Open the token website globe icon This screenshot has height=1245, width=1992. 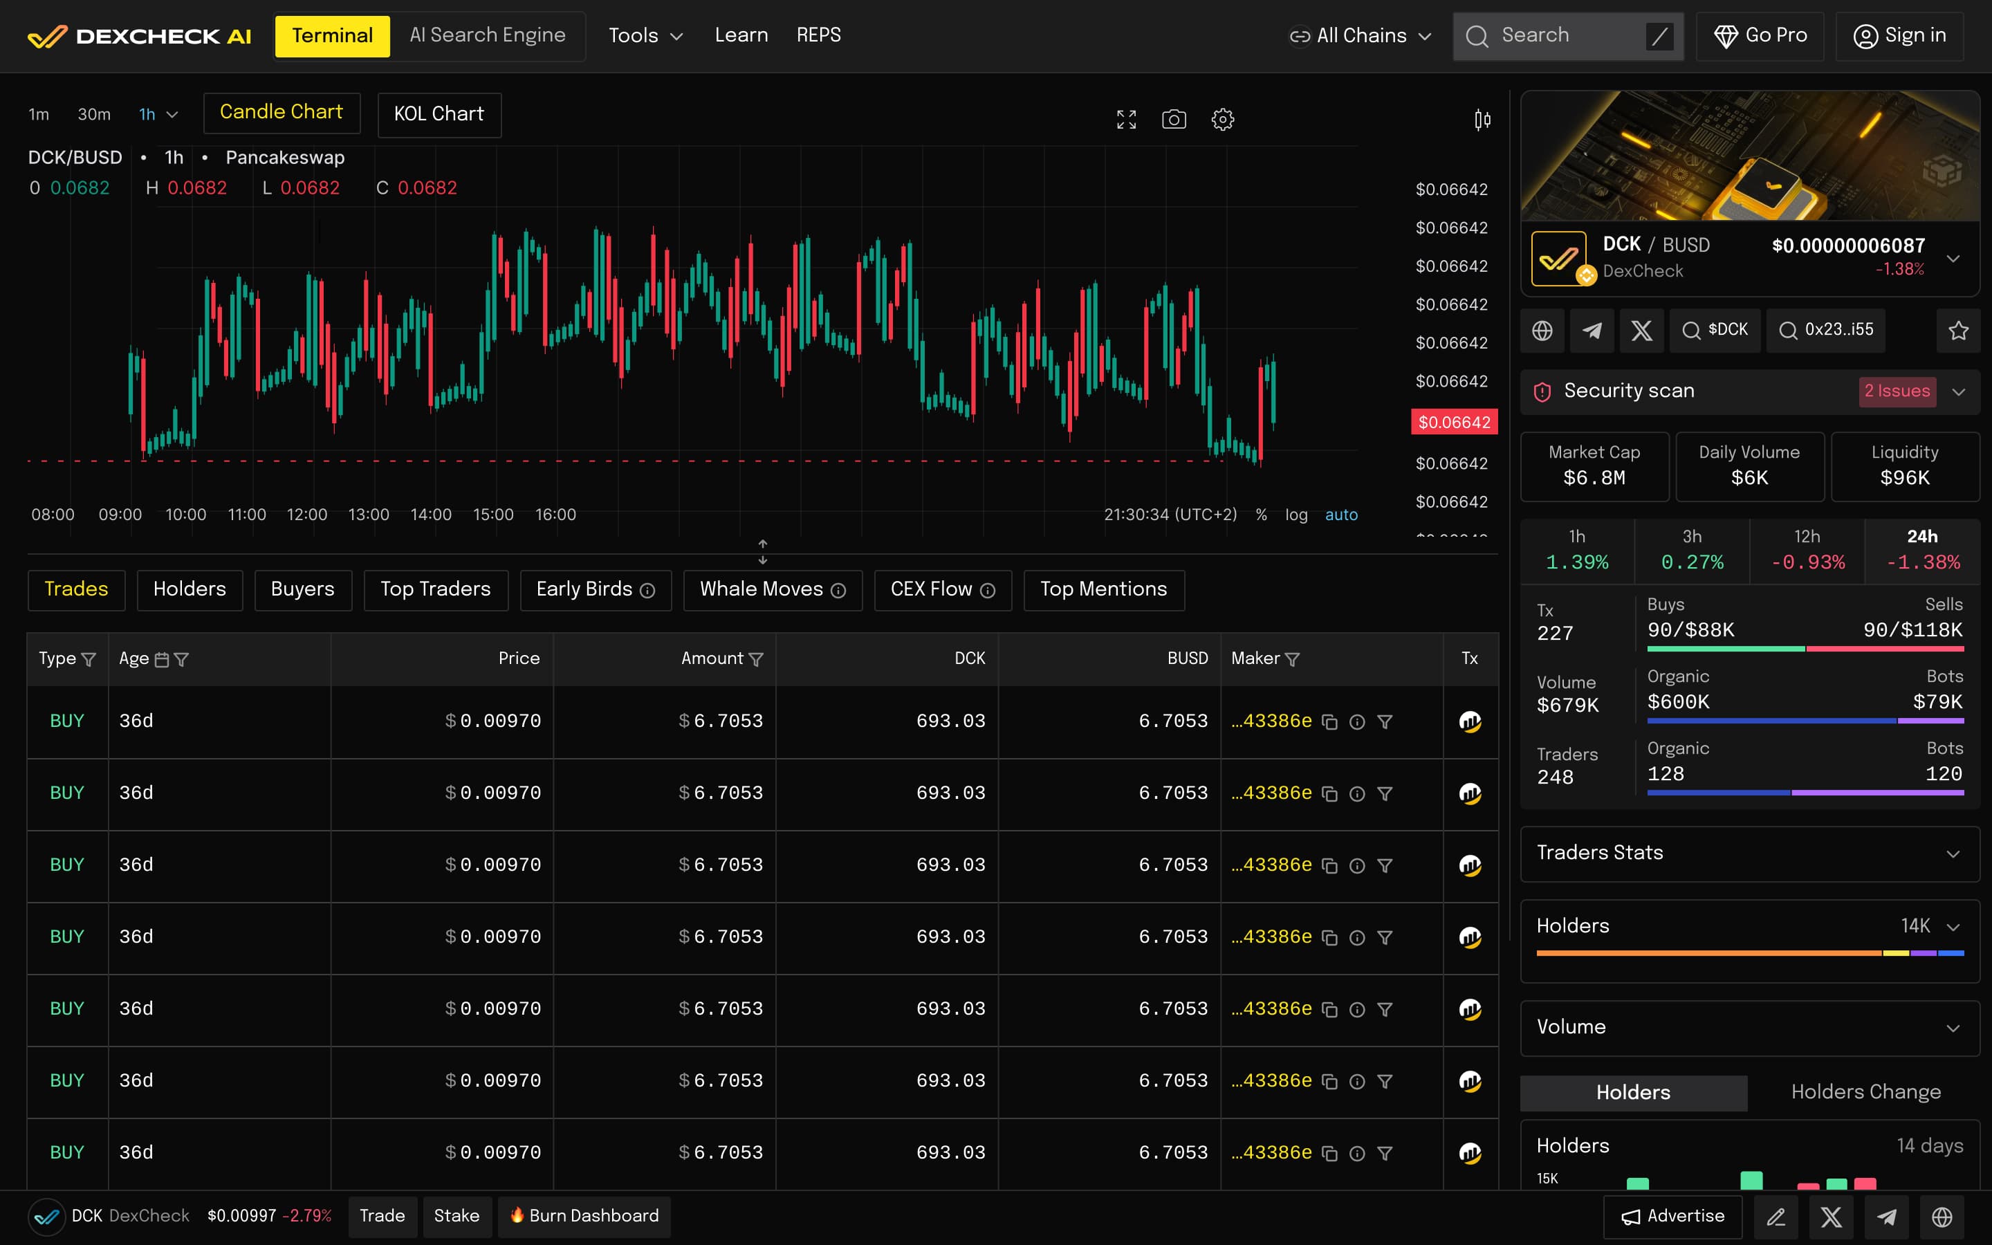pos(1542,330)
